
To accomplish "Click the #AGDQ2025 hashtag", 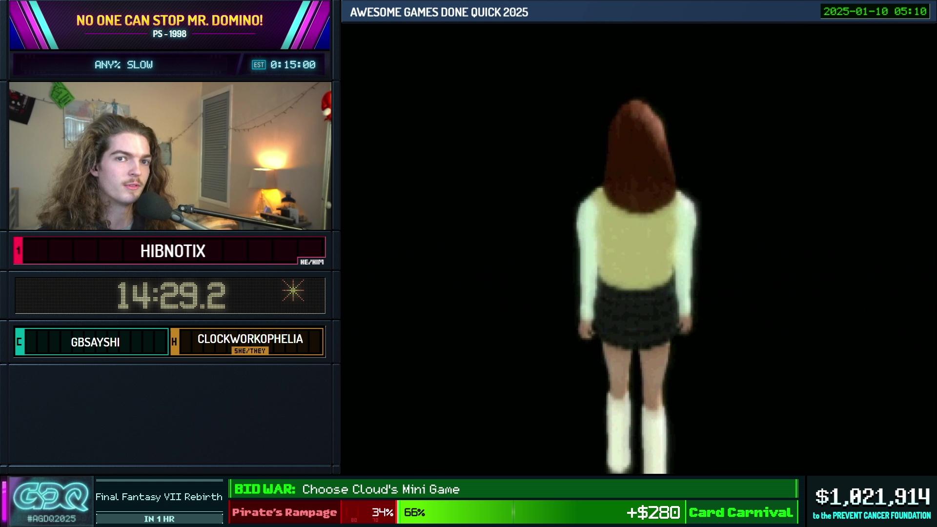I will tap(52, 519).
